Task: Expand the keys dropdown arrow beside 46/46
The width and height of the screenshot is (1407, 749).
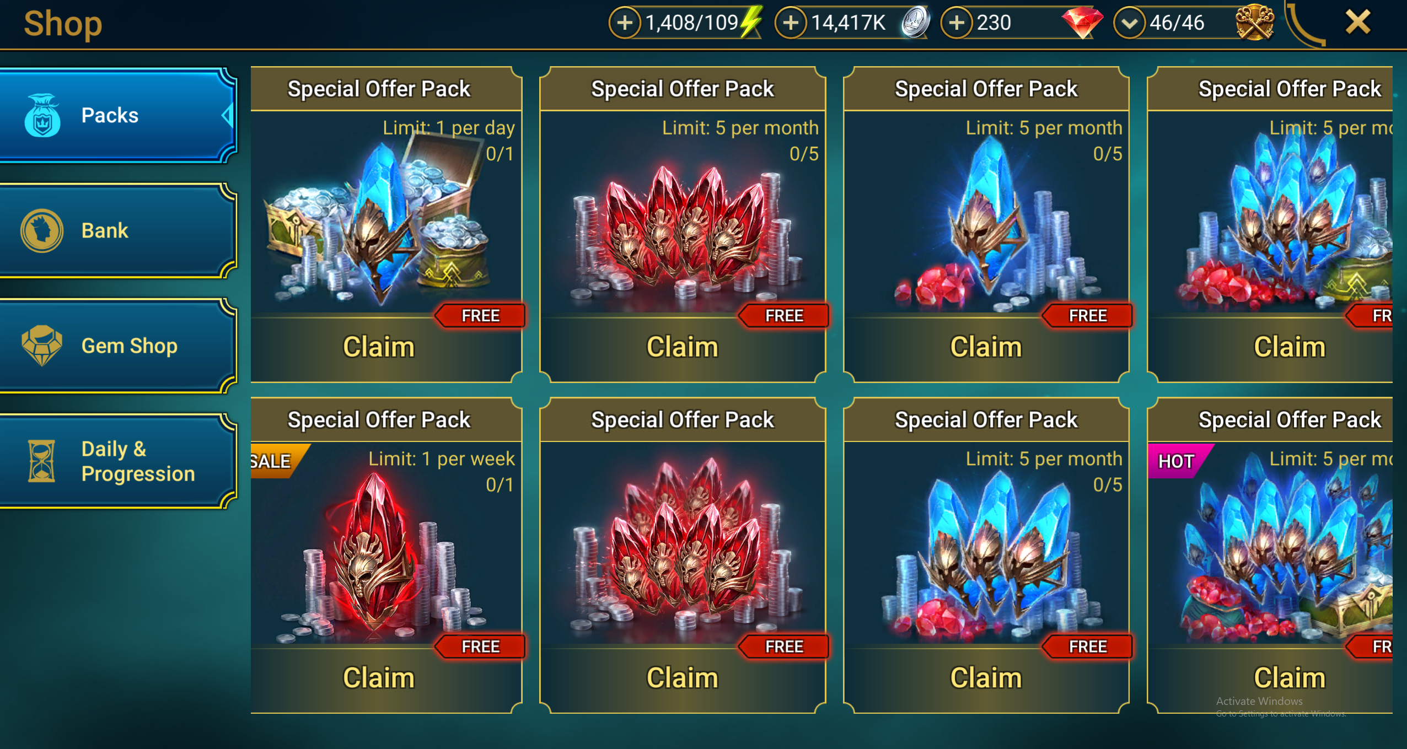Action: pos(1129,23)
